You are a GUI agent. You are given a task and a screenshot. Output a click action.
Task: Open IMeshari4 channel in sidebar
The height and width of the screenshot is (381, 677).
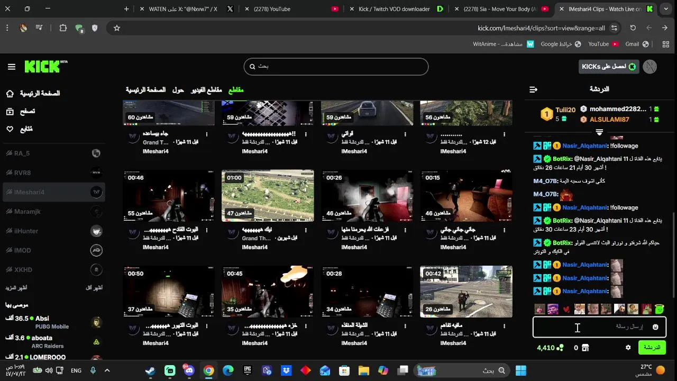click(54, 192)
